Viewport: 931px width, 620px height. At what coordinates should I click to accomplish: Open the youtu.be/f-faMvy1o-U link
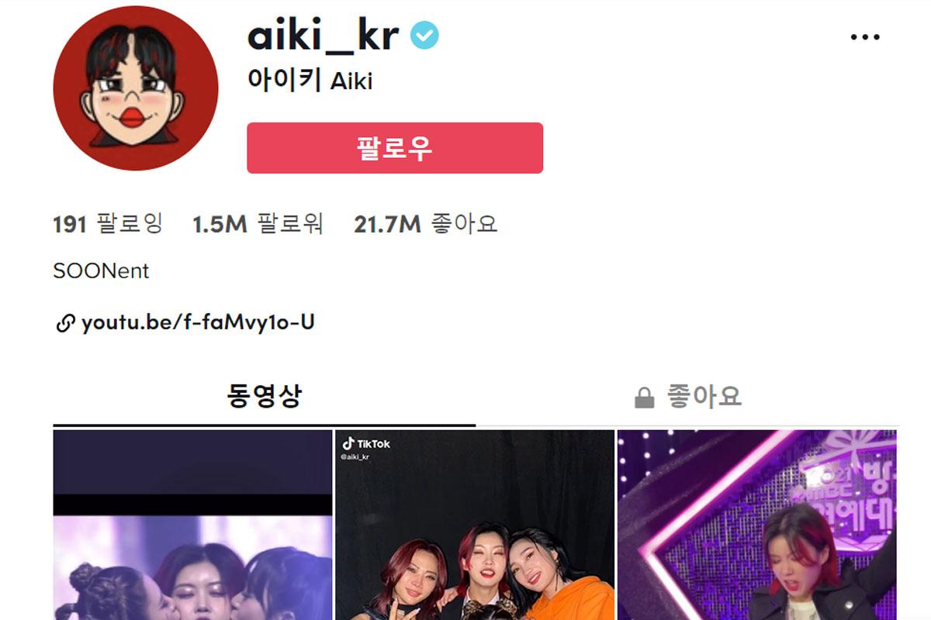(198, 322)
